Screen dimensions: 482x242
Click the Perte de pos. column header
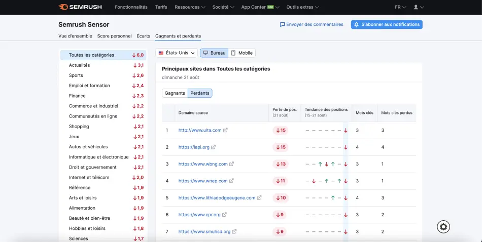[285, 112]
